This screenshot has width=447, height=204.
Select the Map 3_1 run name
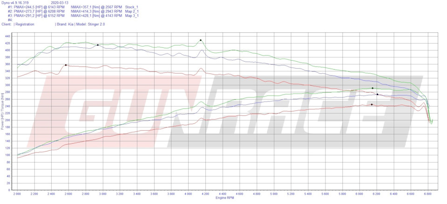click(132, 16)
